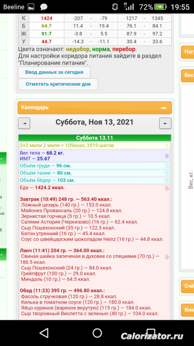This screenshot has height=346, width=194.
Task: Click 'Объём бёдер — 103 см.' entry
Action: click(47, 181)
